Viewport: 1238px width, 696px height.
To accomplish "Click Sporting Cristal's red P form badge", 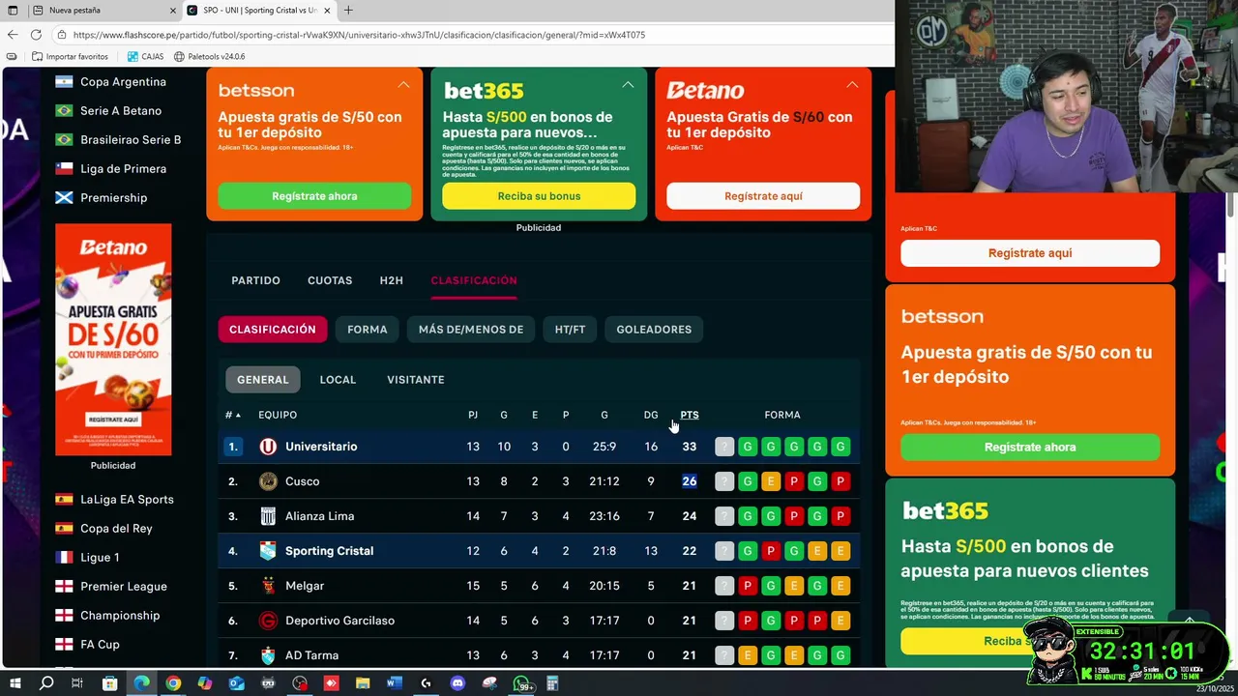I will click(771, 551).
